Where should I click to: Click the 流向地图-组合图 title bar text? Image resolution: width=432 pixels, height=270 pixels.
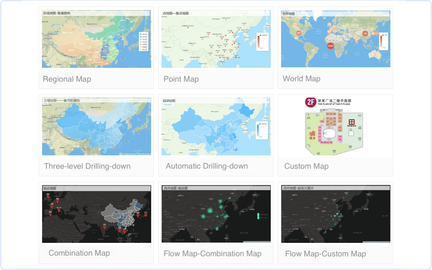pos(176,188)
